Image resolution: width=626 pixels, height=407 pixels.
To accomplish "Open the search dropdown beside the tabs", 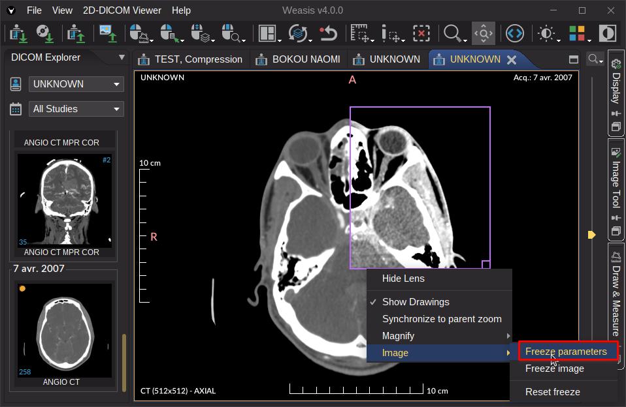I will tap(595, 59).
